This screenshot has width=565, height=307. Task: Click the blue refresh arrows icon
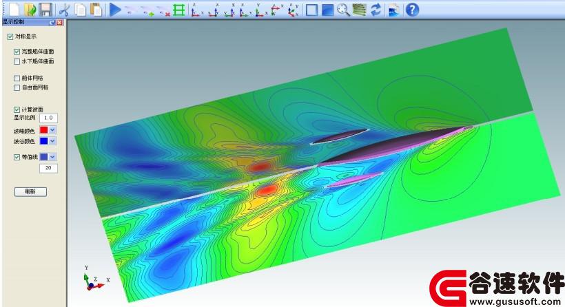coord(376,10)
